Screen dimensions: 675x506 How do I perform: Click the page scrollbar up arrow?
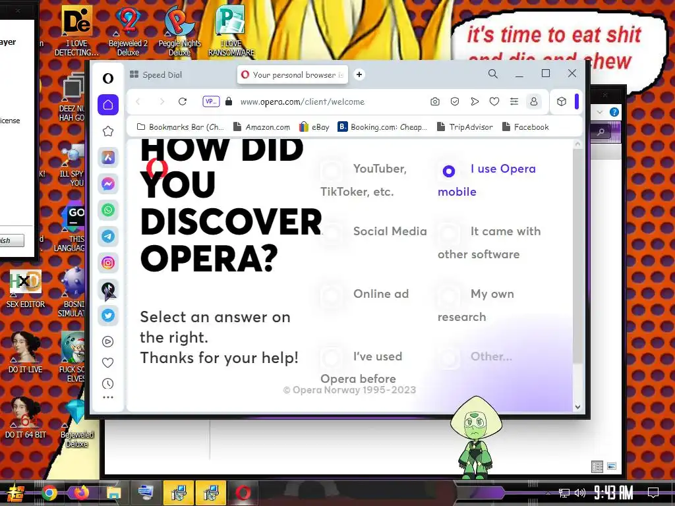[577, 144]
